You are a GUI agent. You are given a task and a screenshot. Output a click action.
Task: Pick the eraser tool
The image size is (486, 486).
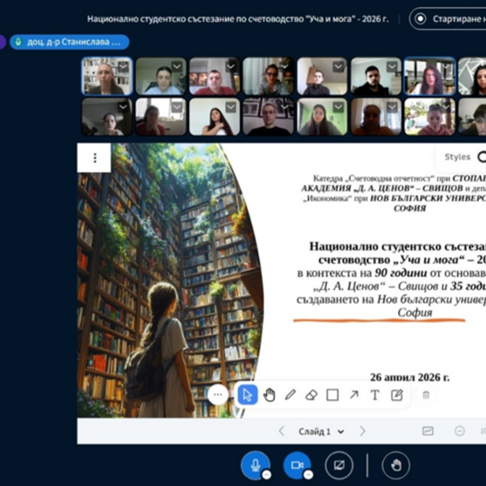(312, 395)
